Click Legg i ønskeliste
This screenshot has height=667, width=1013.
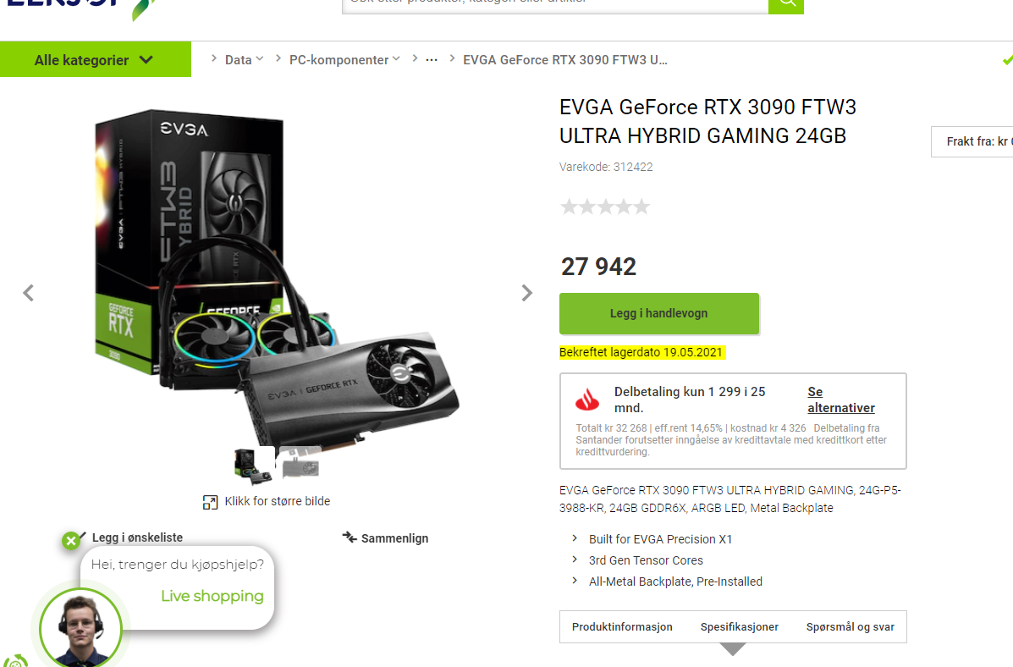pos(137,537)
